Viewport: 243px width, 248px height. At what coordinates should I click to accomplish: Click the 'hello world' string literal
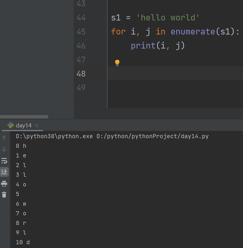click(x=168, y=18)
